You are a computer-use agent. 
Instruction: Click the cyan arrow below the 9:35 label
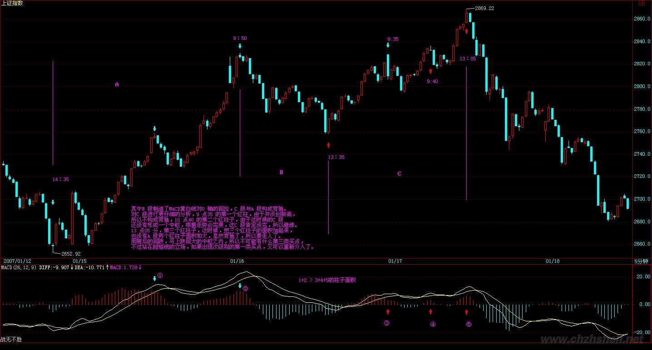click(x=388, y=45)
